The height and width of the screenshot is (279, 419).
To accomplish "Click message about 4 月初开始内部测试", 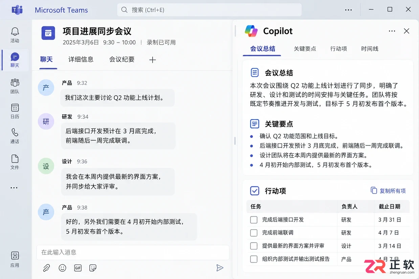I will (129, 227).
